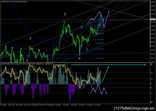Screen dimensions: 156x111
Task: Click the red arrow marker above wave a
Action: pyautogui.click(x=80, y=55)
